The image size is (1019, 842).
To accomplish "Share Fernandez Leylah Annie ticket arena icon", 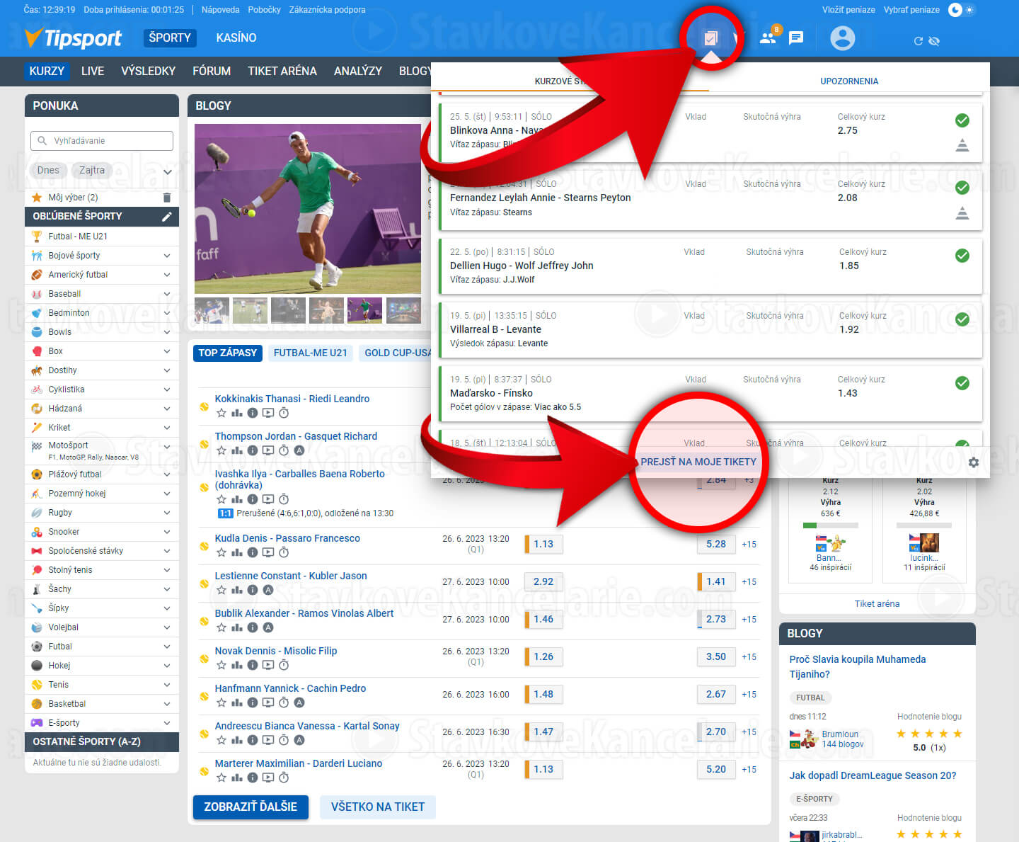I will pyautogui.click(x=962, y=212).
